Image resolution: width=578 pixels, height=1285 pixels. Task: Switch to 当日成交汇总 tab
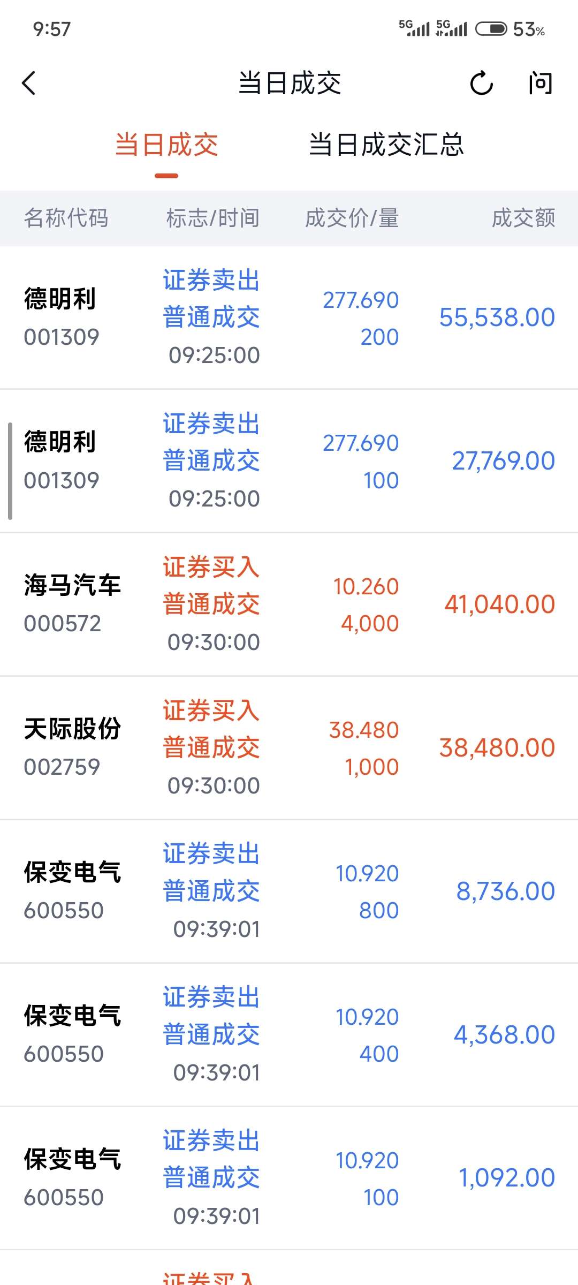tap(386, 145)
